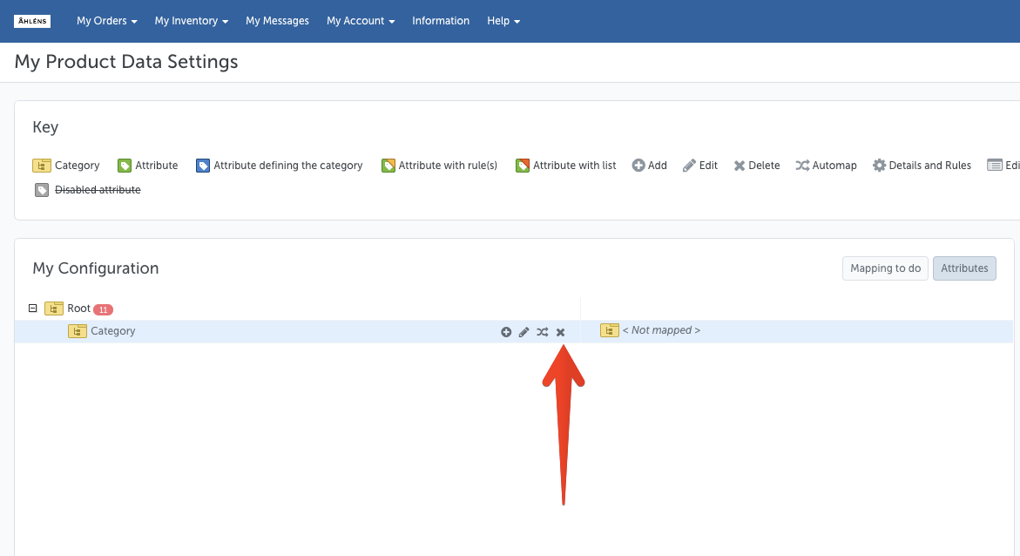Image resolution: width=1020 pixels, height=556 pixels.
Task: Click the < Not mapped > text
Action: pos(661,330)
